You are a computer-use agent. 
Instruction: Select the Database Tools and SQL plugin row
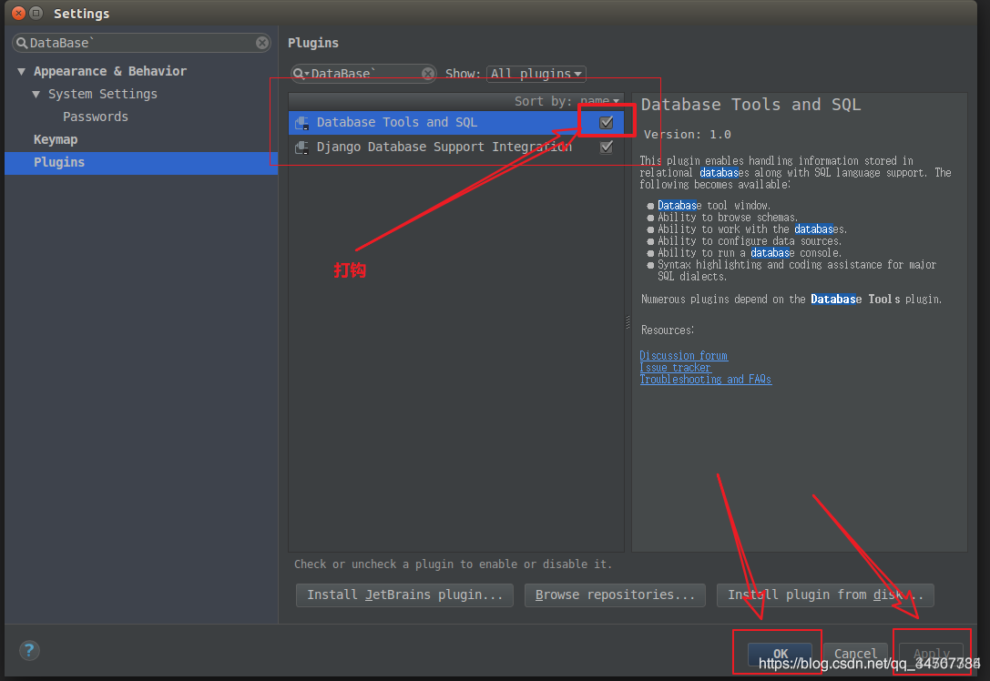[456, 122]
